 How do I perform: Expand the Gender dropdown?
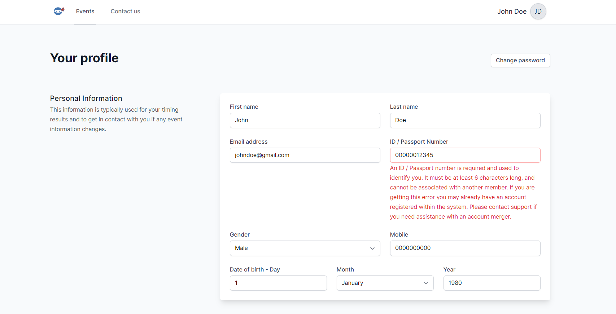pyautogui.click(x=305, y=248)
